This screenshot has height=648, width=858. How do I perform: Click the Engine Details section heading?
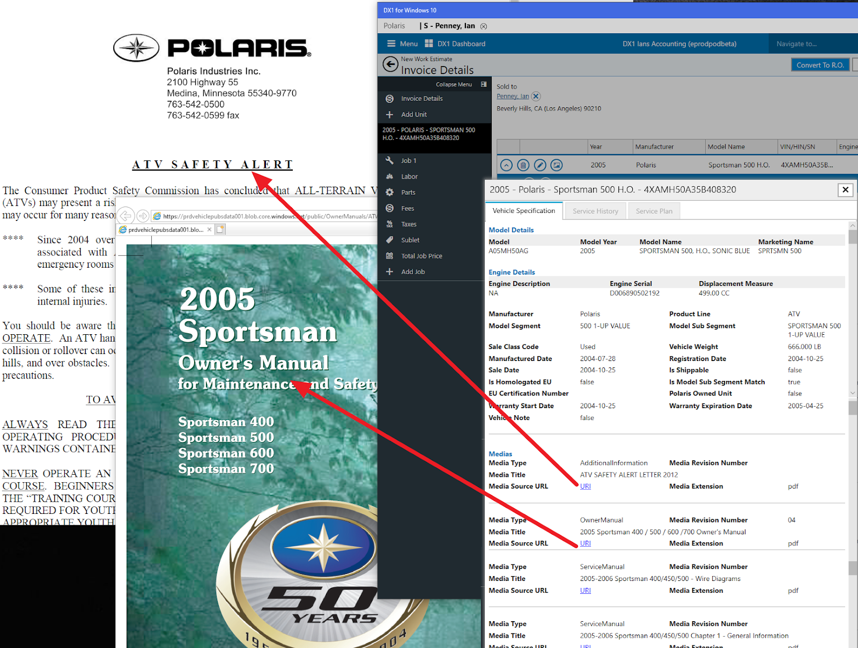pos(512,273)
